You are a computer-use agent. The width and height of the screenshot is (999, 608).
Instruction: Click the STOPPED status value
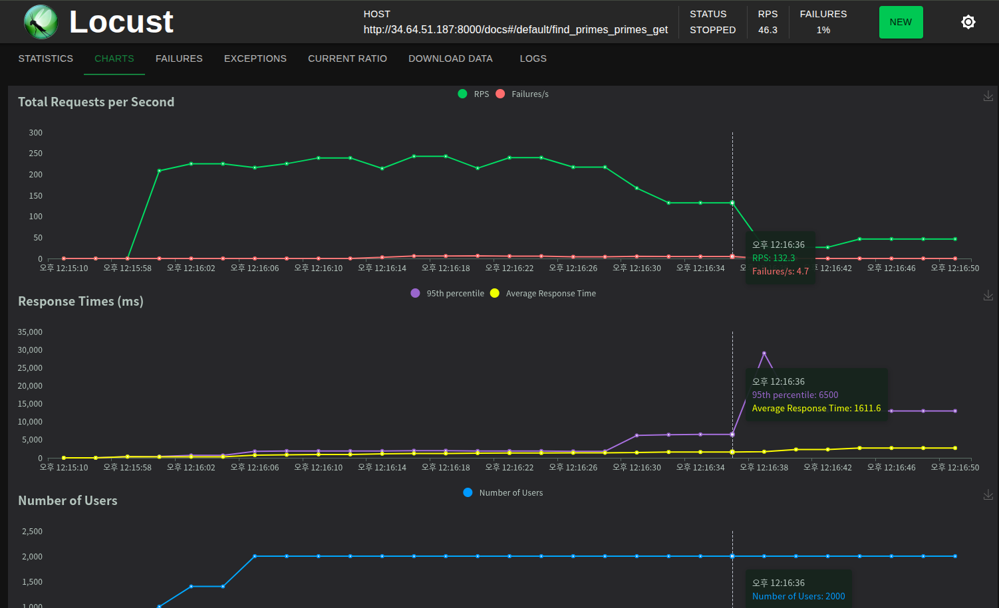pos(712,30)
